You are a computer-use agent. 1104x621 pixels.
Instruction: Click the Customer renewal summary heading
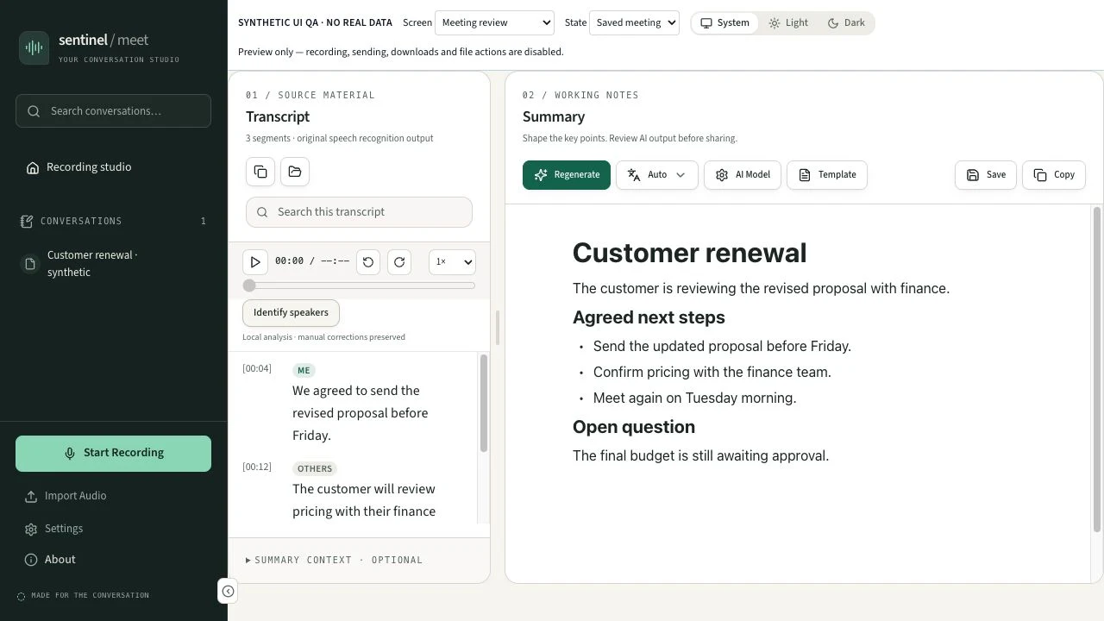[x=690, y=254]
